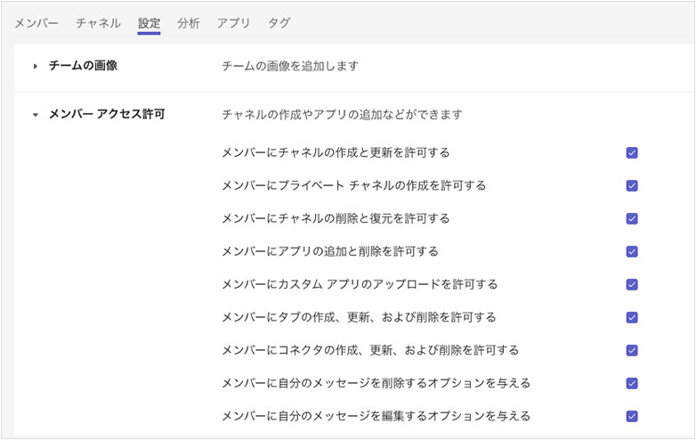This screenshot has height=440, width=696.
Task: Uncheck 自分のメッセージを削除するオプション checkbox
Action: point(632,383)
